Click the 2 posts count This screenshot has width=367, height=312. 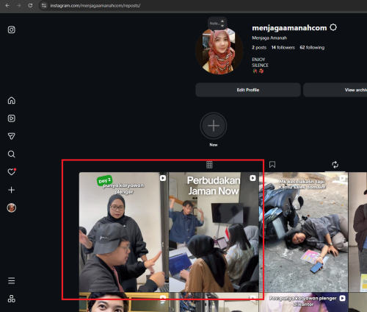259,48
